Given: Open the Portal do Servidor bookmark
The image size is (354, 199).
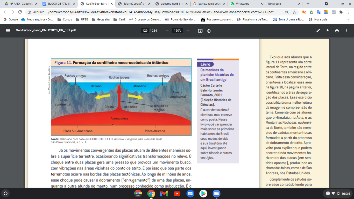Looking at the screenshot, I should coord(180,19).
